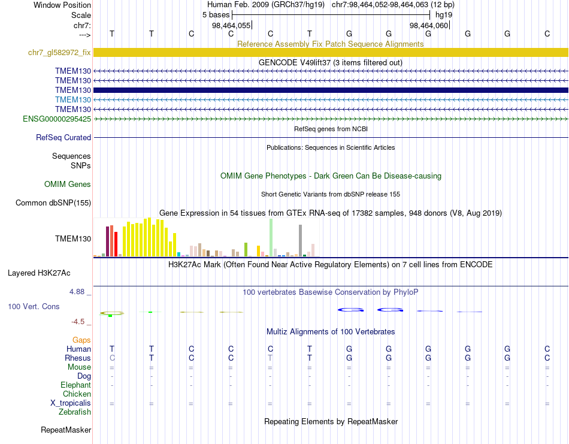Open 100 vertebrates Basewise Conservation by PhyloP title
Viewport: 569px width, 444px height.
331,292
